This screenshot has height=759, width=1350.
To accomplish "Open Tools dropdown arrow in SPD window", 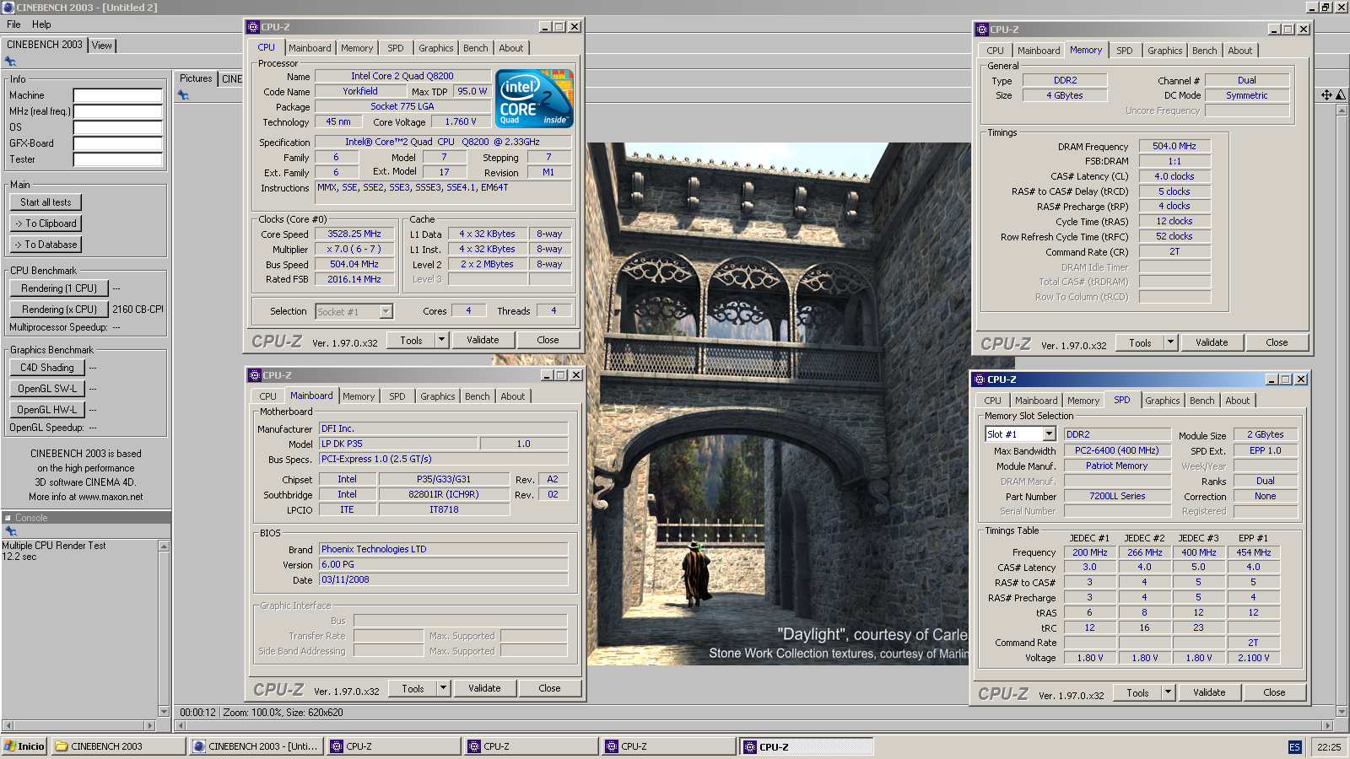I will point(1168,692).
